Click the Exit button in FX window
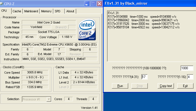This screenshot has width=196, height=111. [x=185, y=86]
